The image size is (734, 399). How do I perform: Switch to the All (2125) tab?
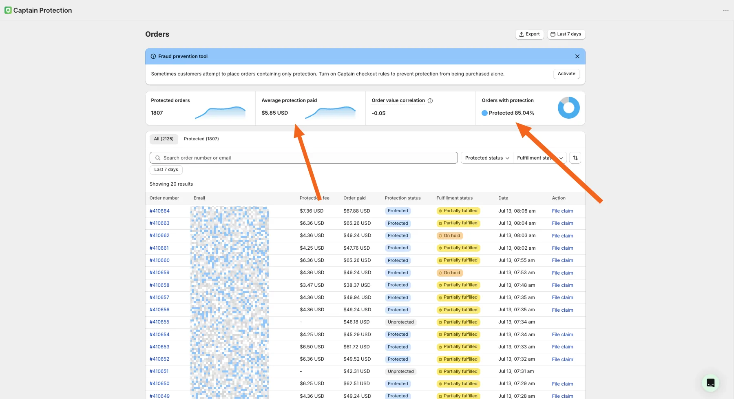164,139
